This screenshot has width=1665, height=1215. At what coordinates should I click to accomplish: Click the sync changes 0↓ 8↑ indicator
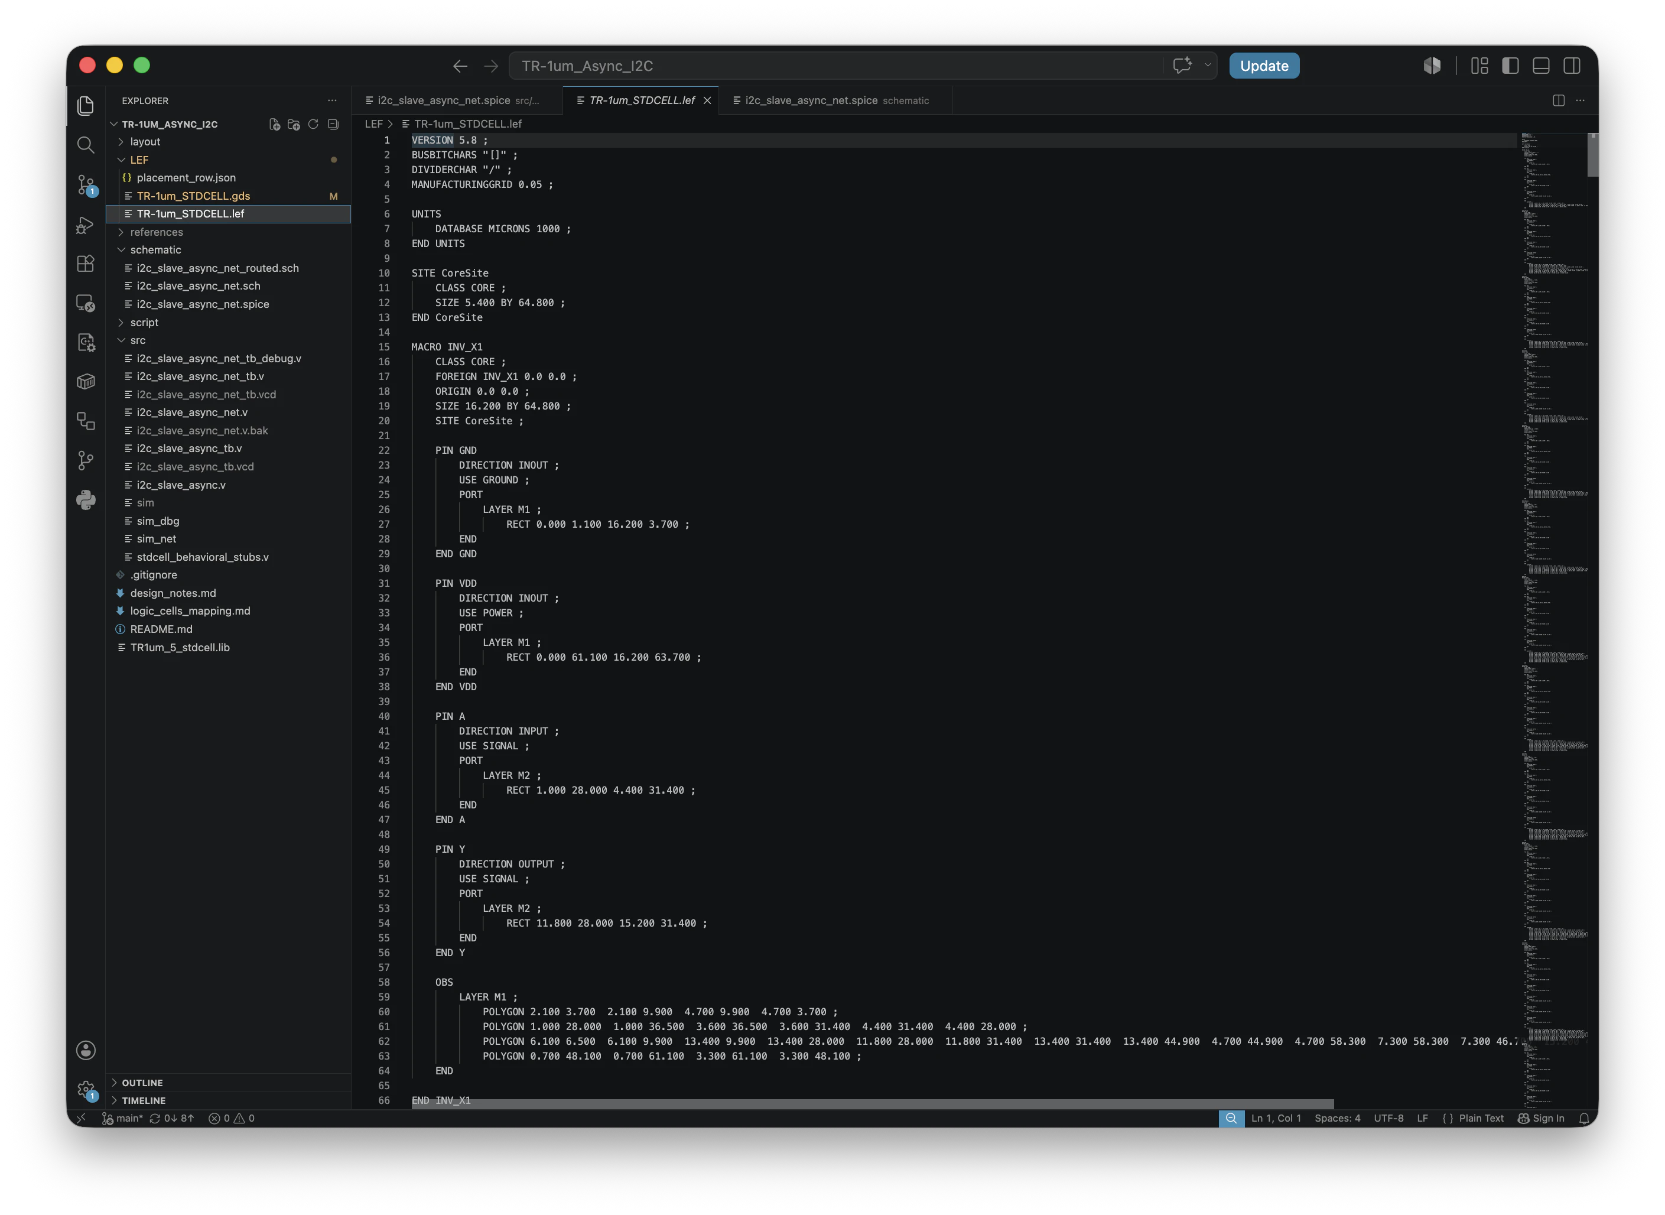pyautogui.click(x=172, y=1119)
